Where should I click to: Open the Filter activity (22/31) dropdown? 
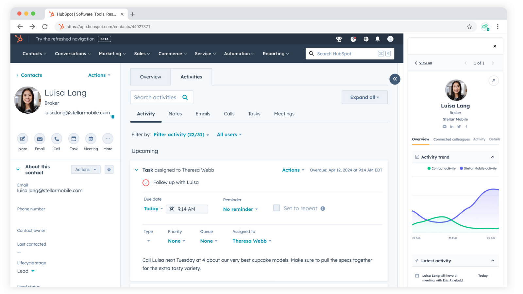pos(181,135)
